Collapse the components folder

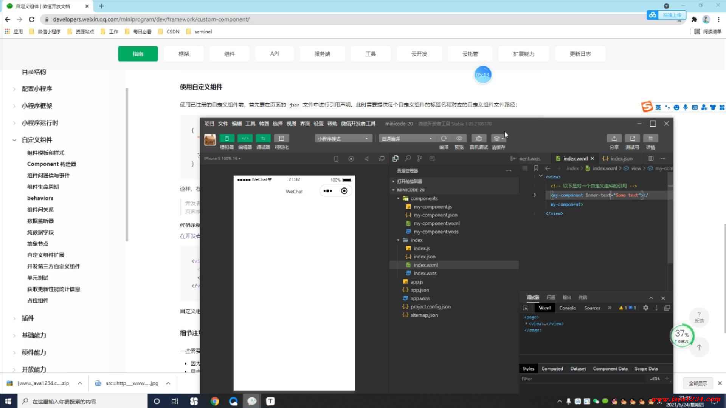coord(398,198)
